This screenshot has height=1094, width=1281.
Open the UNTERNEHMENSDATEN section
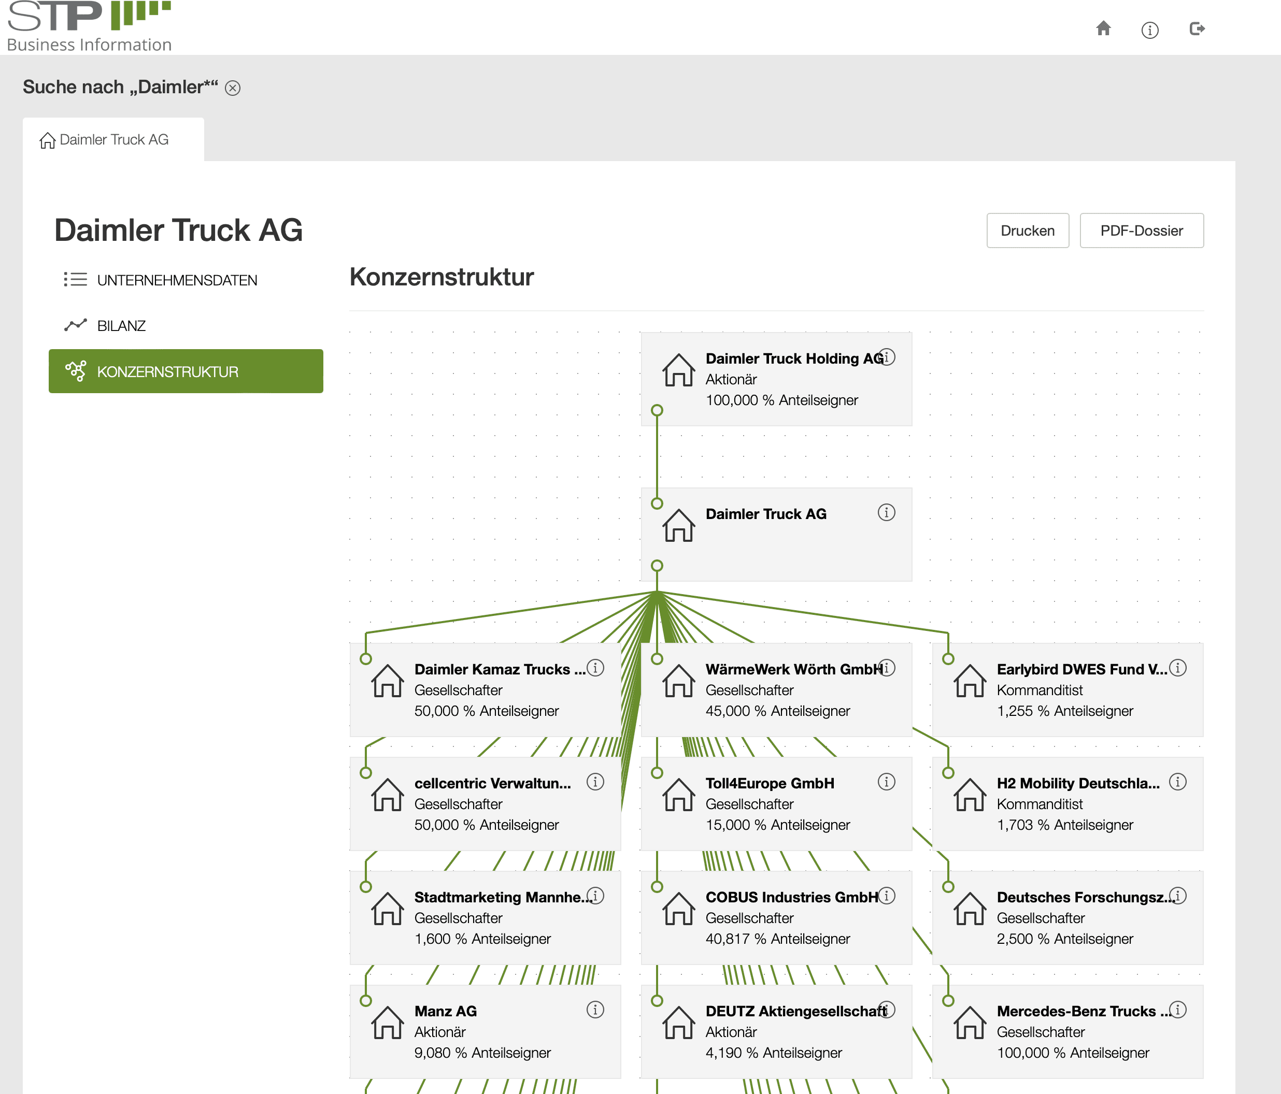click(x=177, y=280)
